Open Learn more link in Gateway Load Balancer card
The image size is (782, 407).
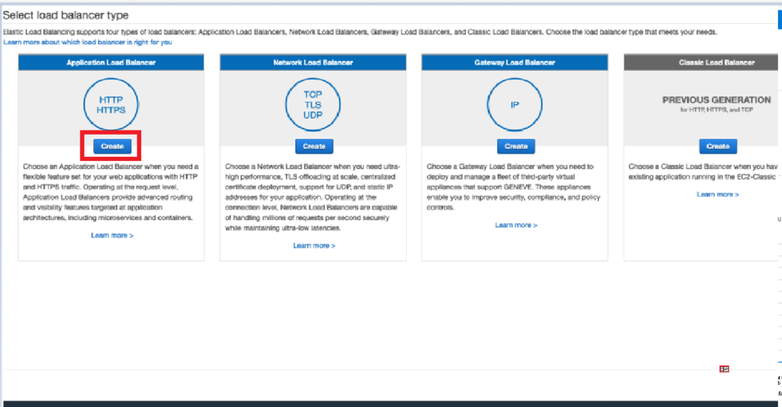(x=516, y=225)
